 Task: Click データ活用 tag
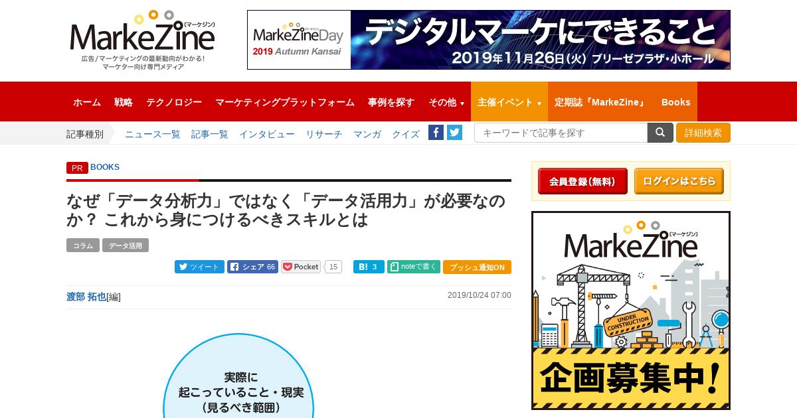pyautogui.click(x=126, y=245)
